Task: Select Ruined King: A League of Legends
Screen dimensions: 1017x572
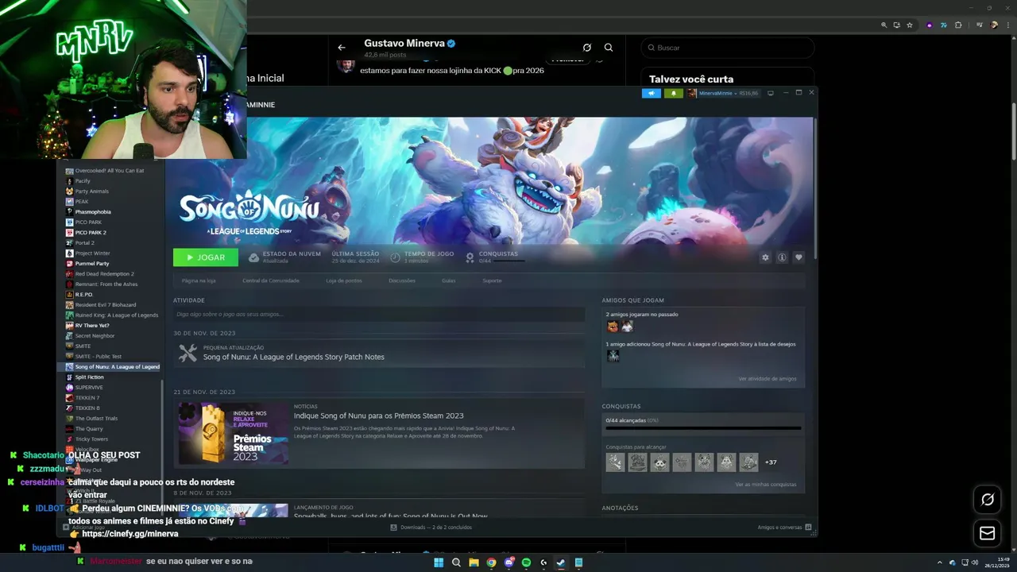Action: click(117, 315)
